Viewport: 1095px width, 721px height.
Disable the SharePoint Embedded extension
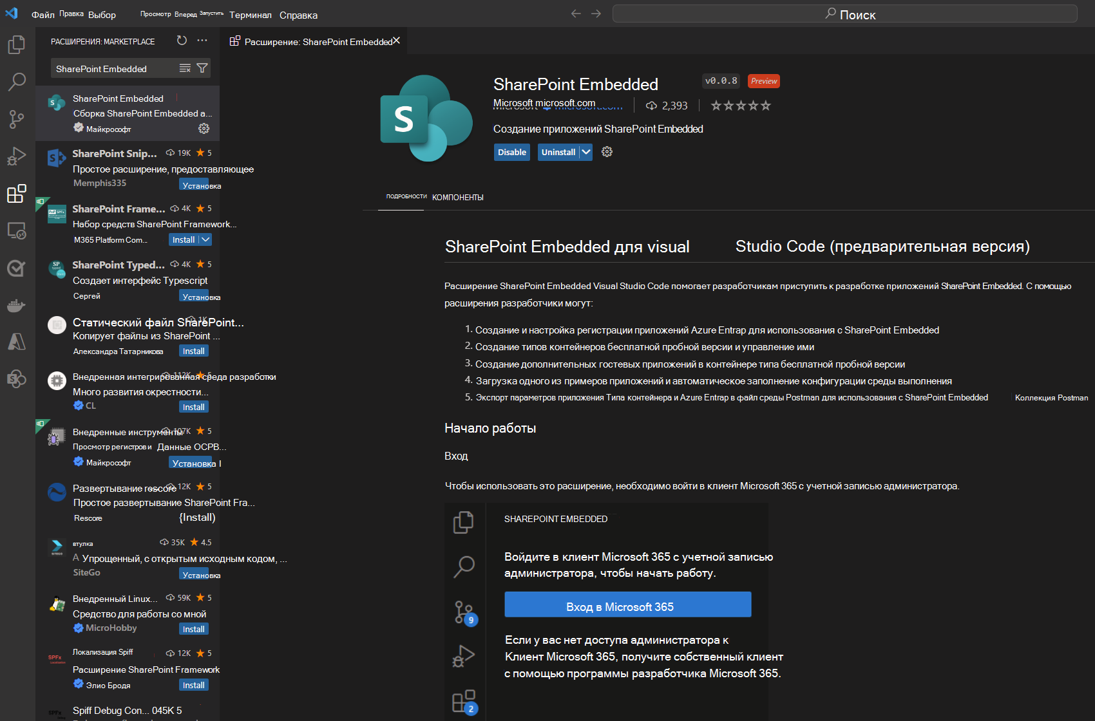tap(512, 153)
